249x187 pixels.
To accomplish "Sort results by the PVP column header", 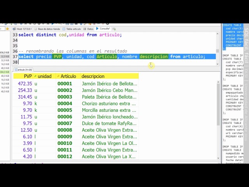I will 27,76.
